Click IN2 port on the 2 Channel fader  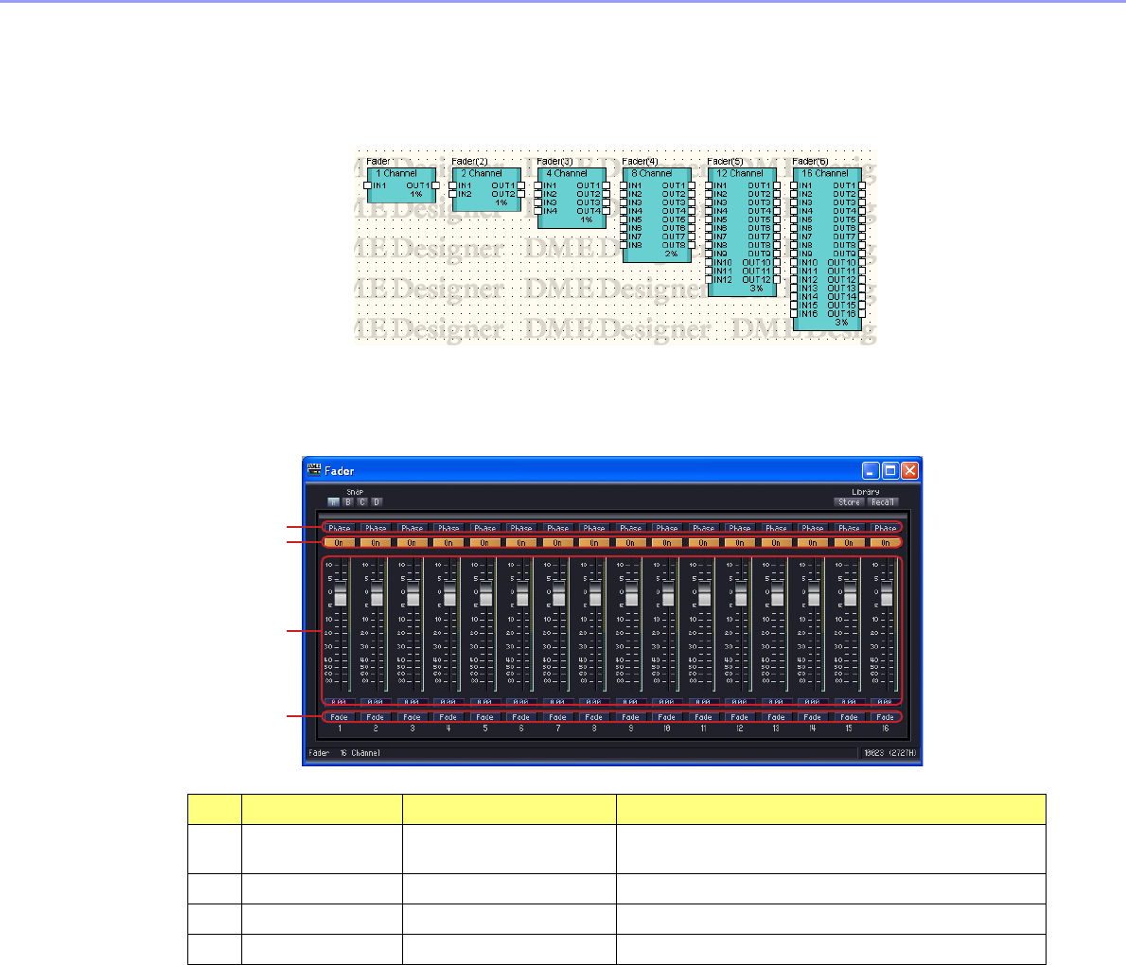[453, 194]
